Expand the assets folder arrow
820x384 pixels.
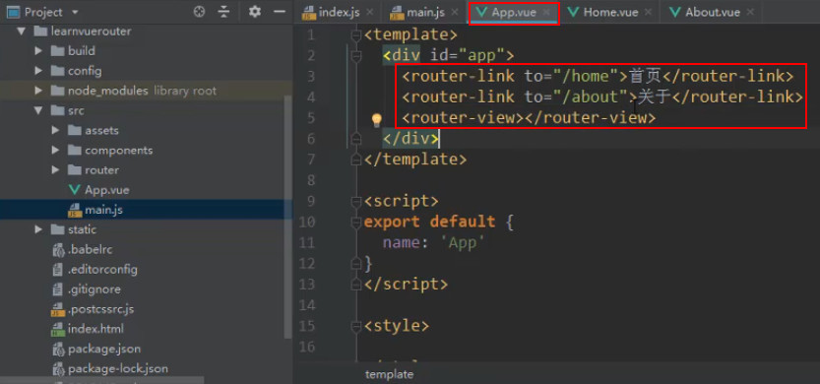55,130
